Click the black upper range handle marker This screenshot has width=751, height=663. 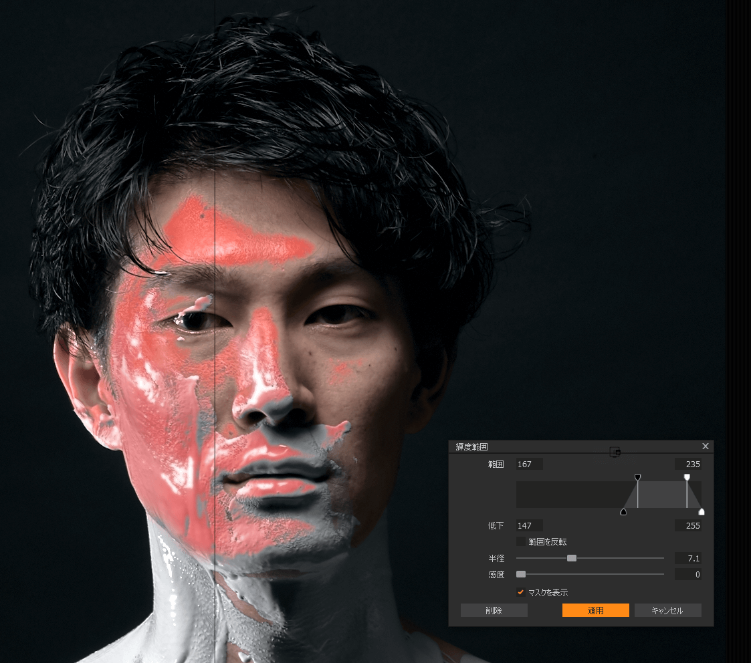tap(637, 477)
